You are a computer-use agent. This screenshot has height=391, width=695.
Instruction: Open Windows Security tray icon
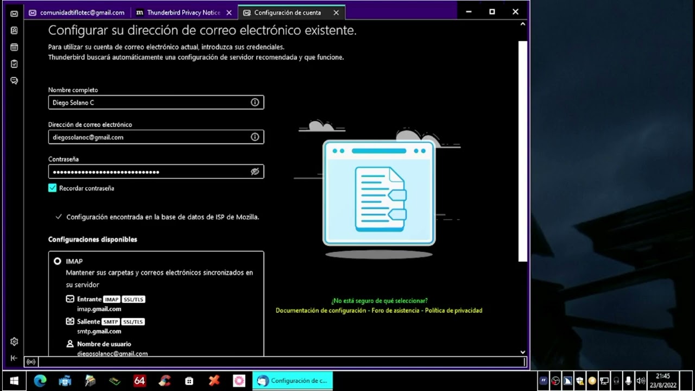coord(580,381)
